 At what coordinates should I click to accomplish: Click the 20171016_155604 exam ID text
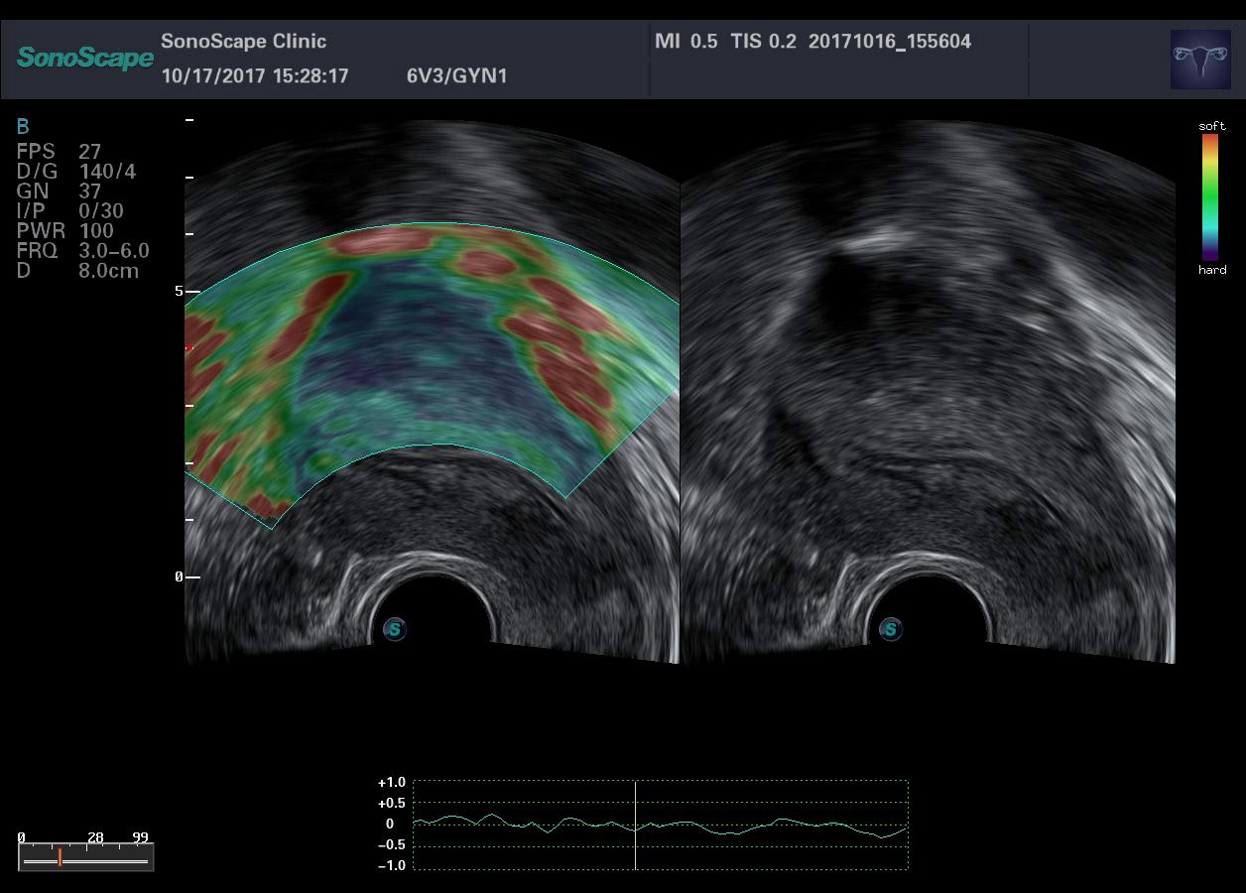click(x=889, y=42)
